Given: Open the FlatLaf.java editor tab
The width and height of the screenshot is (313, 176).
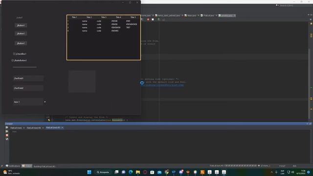Looking at the screenshot, I should pyautogui.click(x=209, y=15).
